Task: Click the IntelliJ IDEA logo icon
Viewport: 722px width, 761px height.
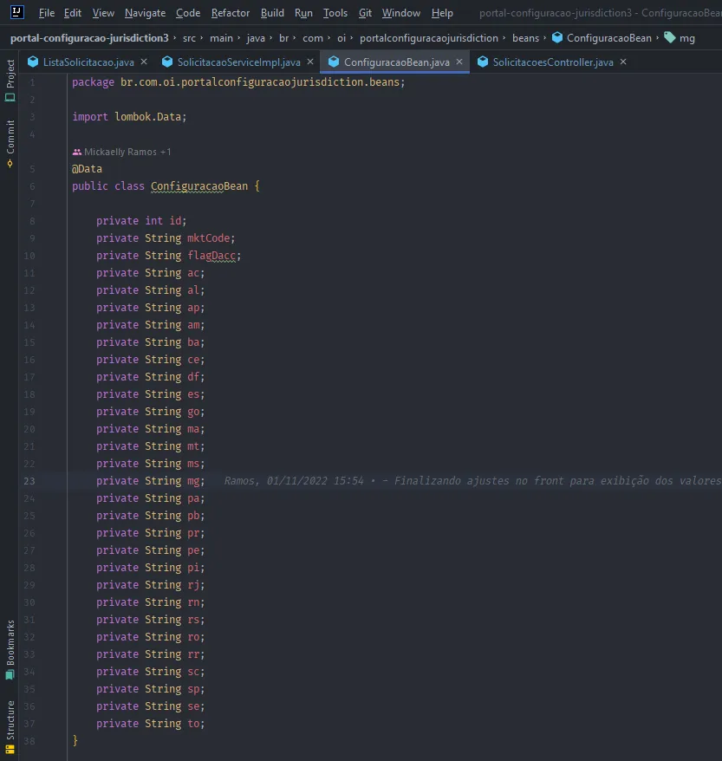Action: click(x=16, y=12)
